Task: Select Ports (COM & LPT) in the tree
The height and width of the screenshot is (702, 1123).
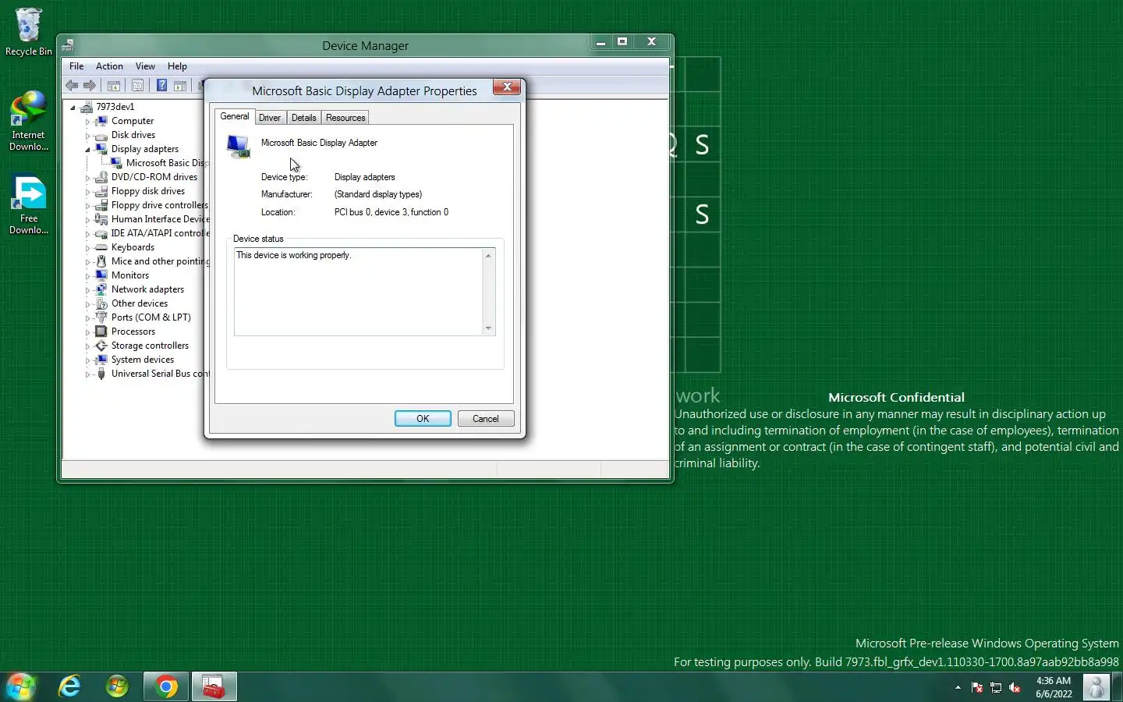Action: 143,317
